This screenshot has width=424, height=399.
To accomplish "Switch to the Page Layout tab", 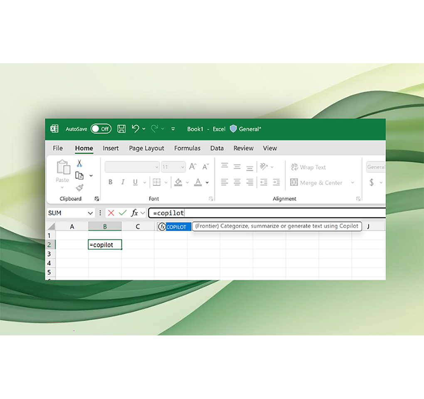I will point(147,148).
